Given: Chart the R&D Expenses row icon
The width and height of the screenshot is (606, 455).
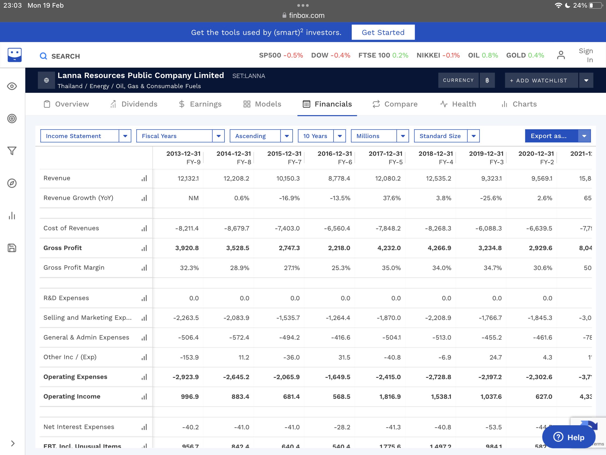Looking at the screenshot, I should pyautogui.click(x=144, y=298).
